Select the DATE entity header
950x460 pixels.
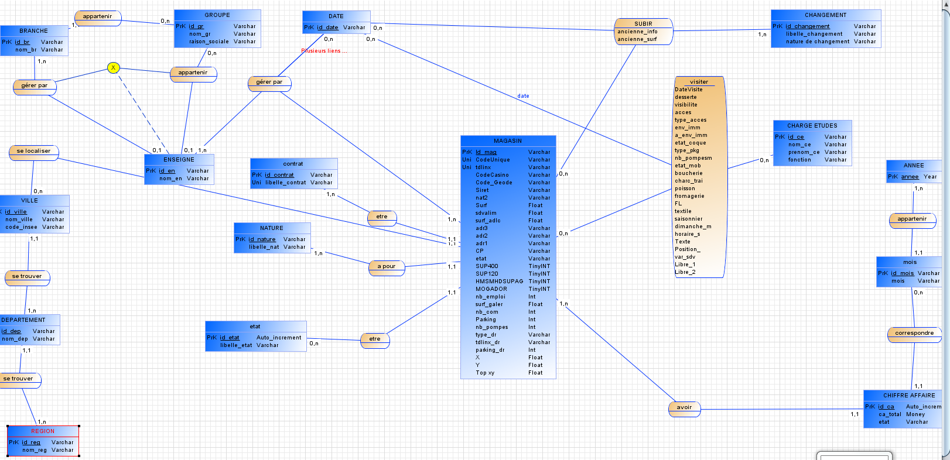click(336, 16)
